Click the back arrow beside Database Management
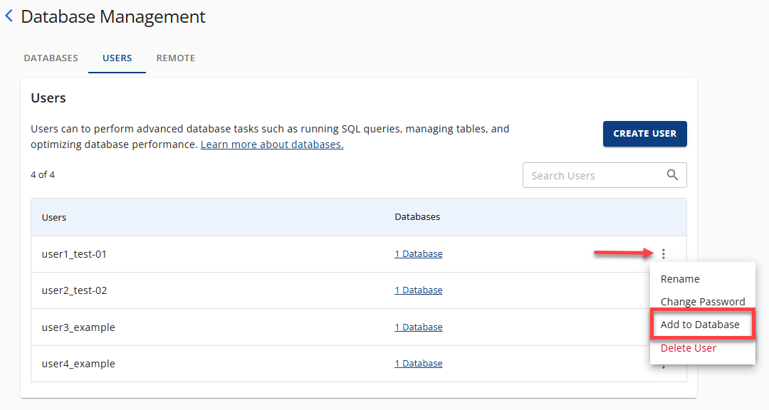 pyautogui.click(x=9, y=16)
